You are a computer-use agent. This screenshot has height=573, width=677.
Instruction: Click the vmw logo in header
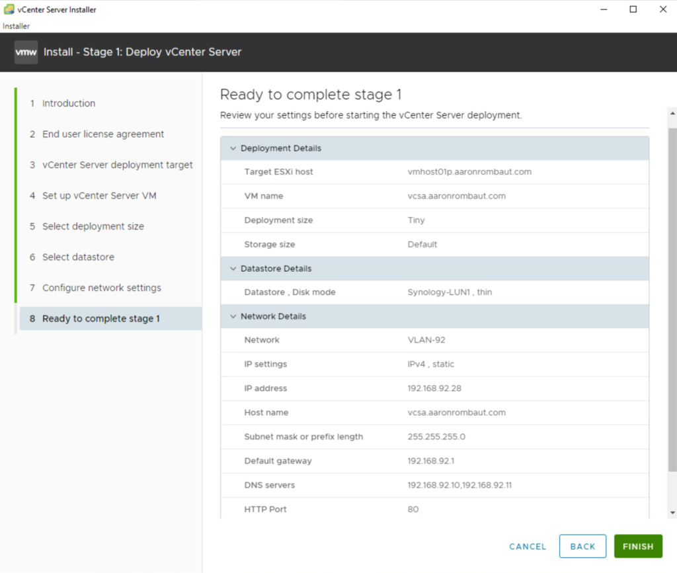coord(26,52)
